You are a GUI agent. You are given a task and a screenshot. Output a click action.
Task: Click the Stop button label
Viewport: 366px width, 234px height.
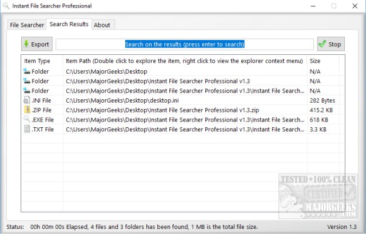335,45
